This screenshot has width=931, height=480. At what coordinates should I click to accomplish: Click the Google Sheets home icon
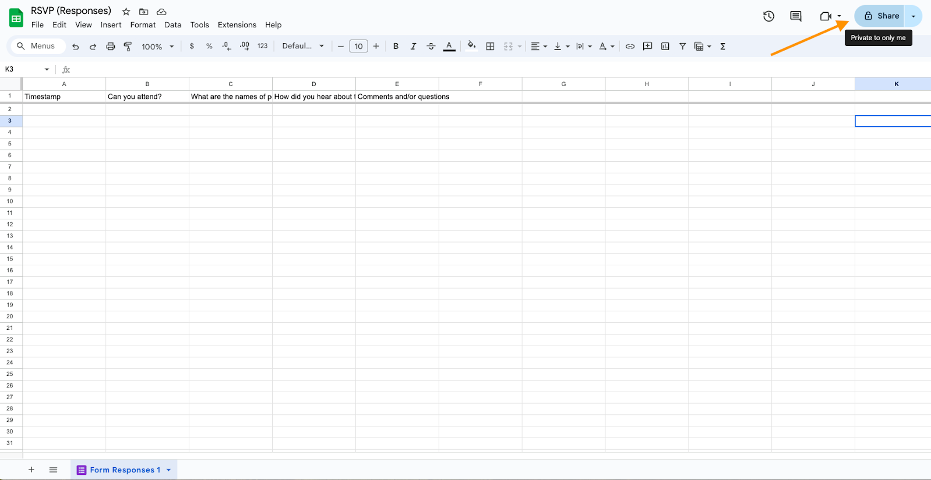(16, 17)
